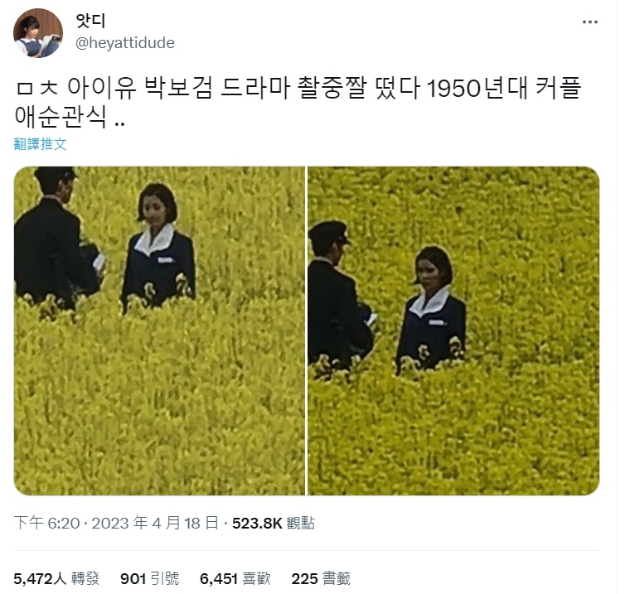Open the right canola field photo
625x594 pixels.
(453, 331)
